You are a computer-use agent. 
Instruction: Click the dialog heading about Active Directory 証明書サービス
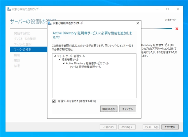[92, 35]
